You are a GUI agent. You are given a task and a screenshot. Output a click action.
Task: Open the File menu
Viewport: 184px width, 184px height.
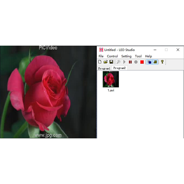tap(101, 56)
